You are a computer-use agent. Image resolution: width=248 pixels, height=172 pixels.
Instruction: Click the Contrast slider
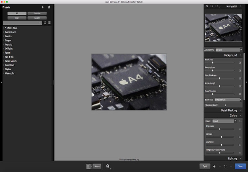220,137
